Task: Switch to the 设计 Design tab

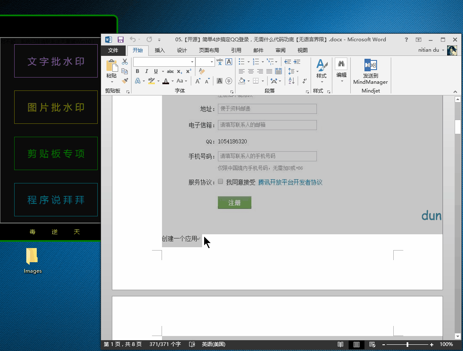Action: point(182,50)
